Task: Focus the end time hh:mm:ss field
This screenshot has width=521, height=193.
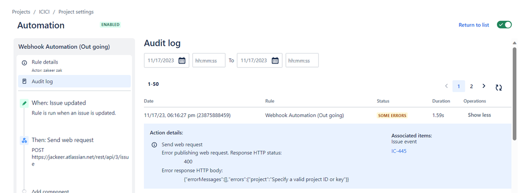Action: coord(302,60)
